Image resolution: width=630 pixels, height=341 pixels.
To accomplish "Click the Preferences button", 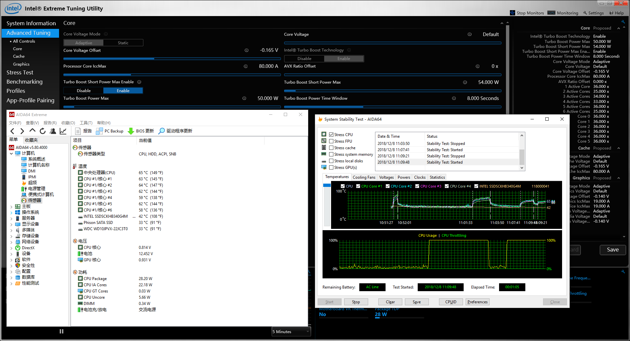I will tap(477, 302).
